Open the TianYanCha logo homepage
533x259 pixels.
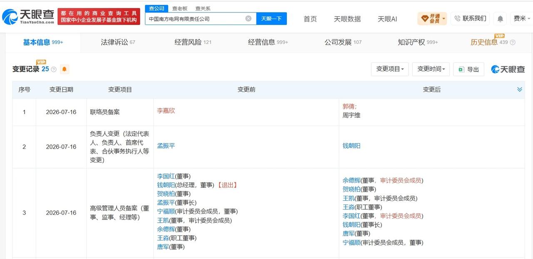coord(28,17)
